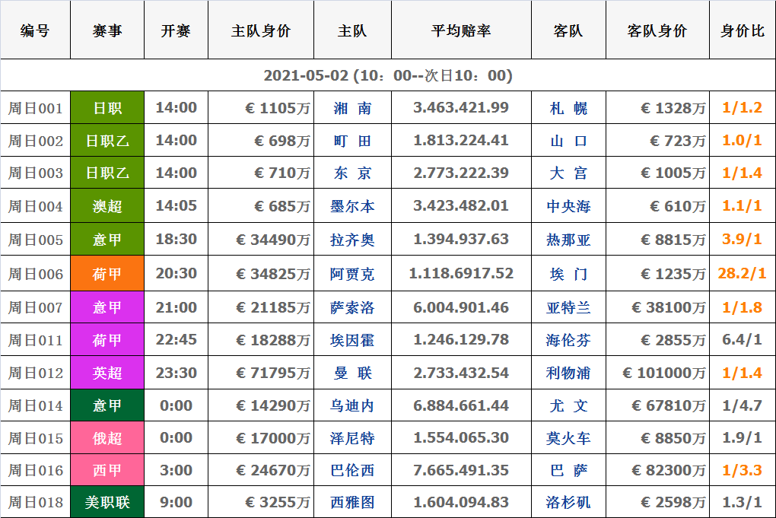Click odds 2.733.432.54 for 曼联 match
Screen dimensions: 776x518
[x=461, y=373]
